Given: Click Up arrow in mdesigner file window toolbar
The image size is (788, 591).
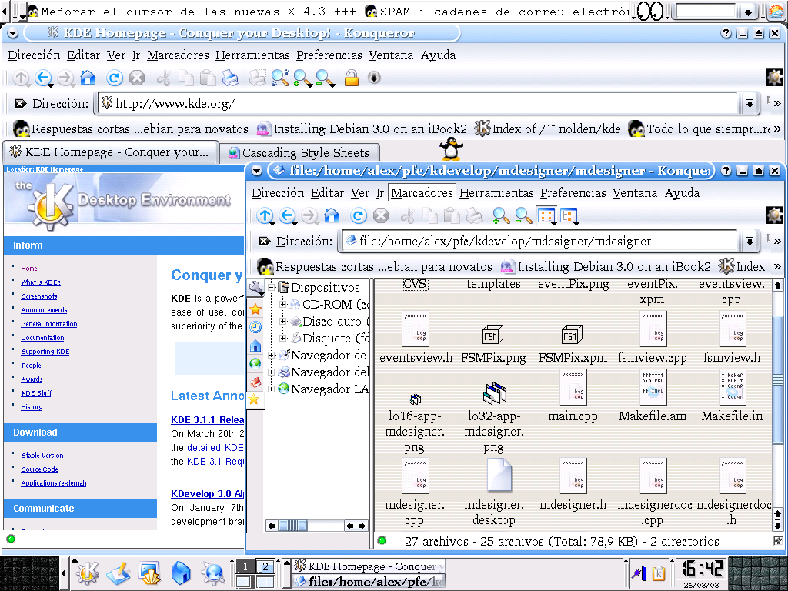Looking at the screenshot, I should pyautogui.click(x=265, y=216).
